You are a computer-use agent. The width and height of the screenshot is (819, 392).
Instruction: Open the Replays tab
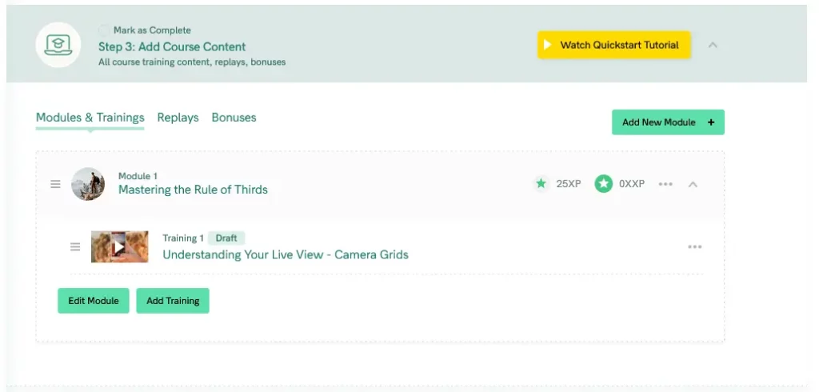[178, 118]
